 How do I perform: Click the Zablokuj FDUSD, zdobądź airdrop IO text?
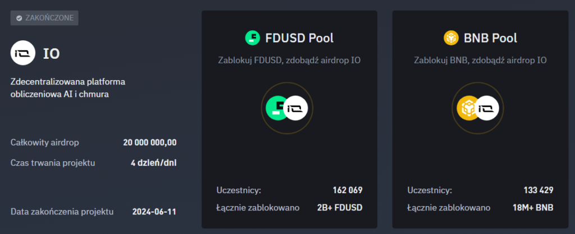point(289,60)
